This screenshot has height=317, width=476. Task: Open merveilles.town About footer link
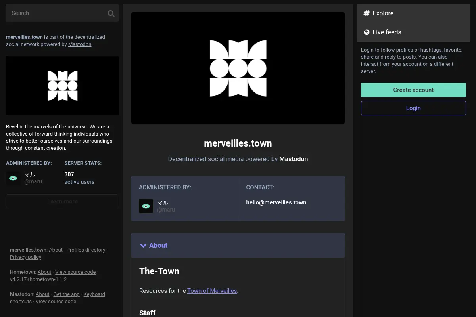coord(56,250)
